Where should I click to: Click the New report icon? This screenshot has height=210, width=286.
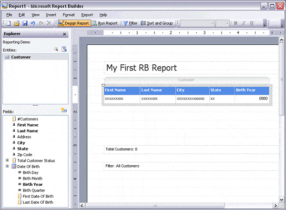pyautogui.click(x=10, y=23)
